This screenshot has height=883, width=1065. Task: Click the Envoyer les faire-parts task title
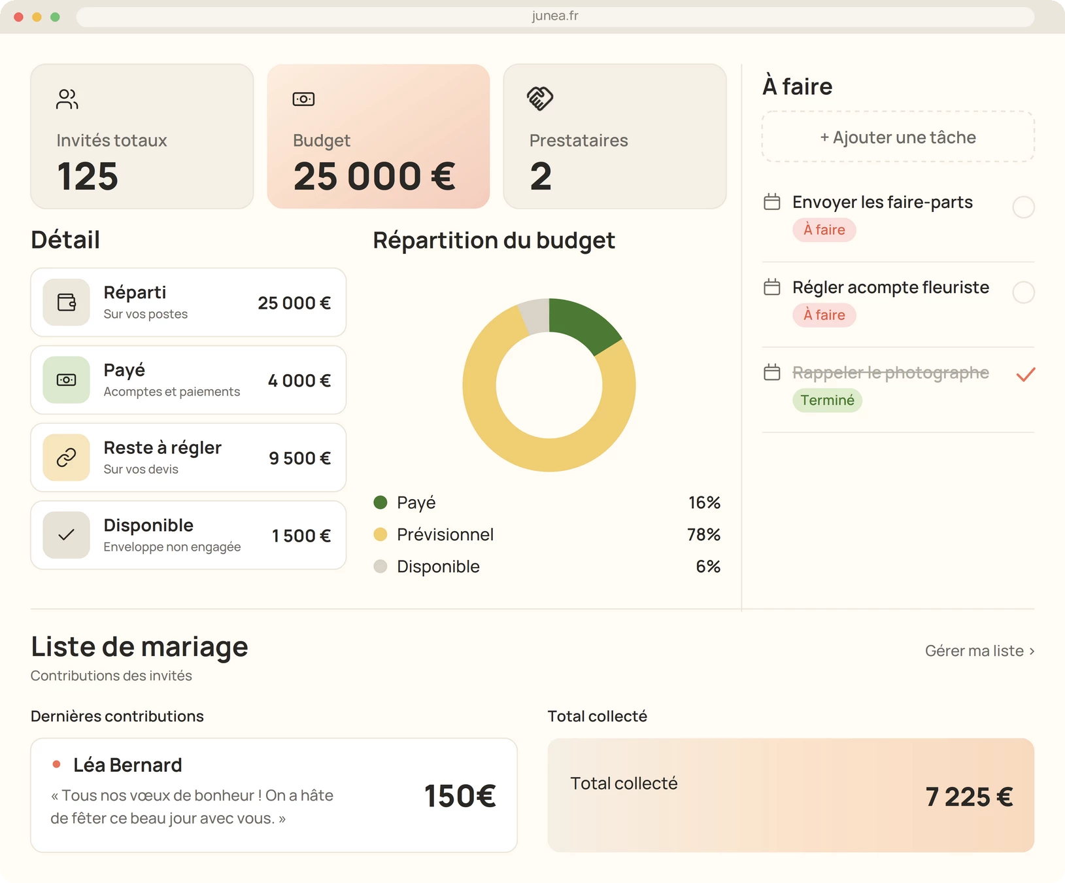(883, 202)
